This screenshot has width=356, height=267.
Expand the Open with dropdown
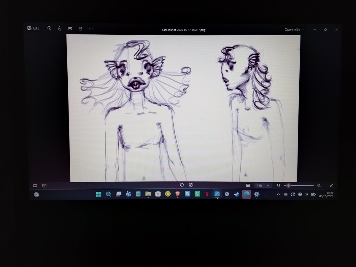tap(294, 29)
